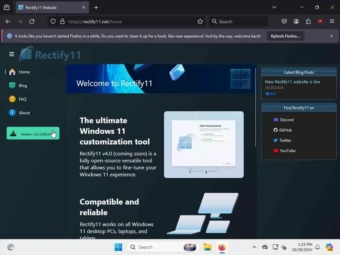Open Rectify11 YouTube link

[x=285, y=151]
